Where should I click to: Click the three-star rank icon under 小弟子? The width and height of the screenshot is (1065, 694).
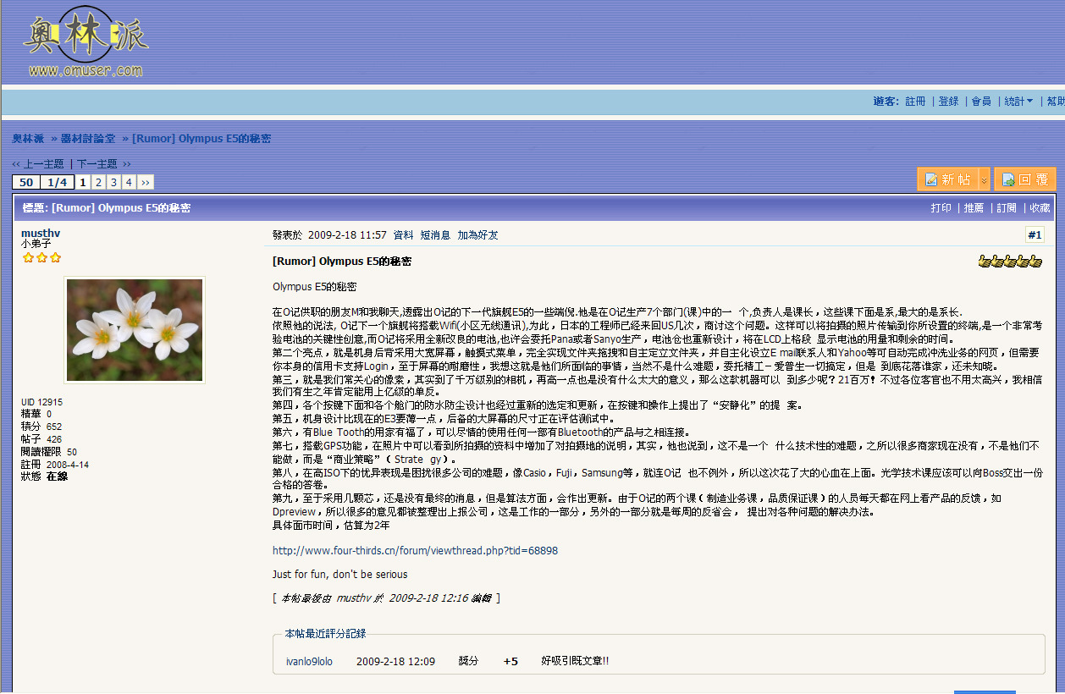[41, 257]
